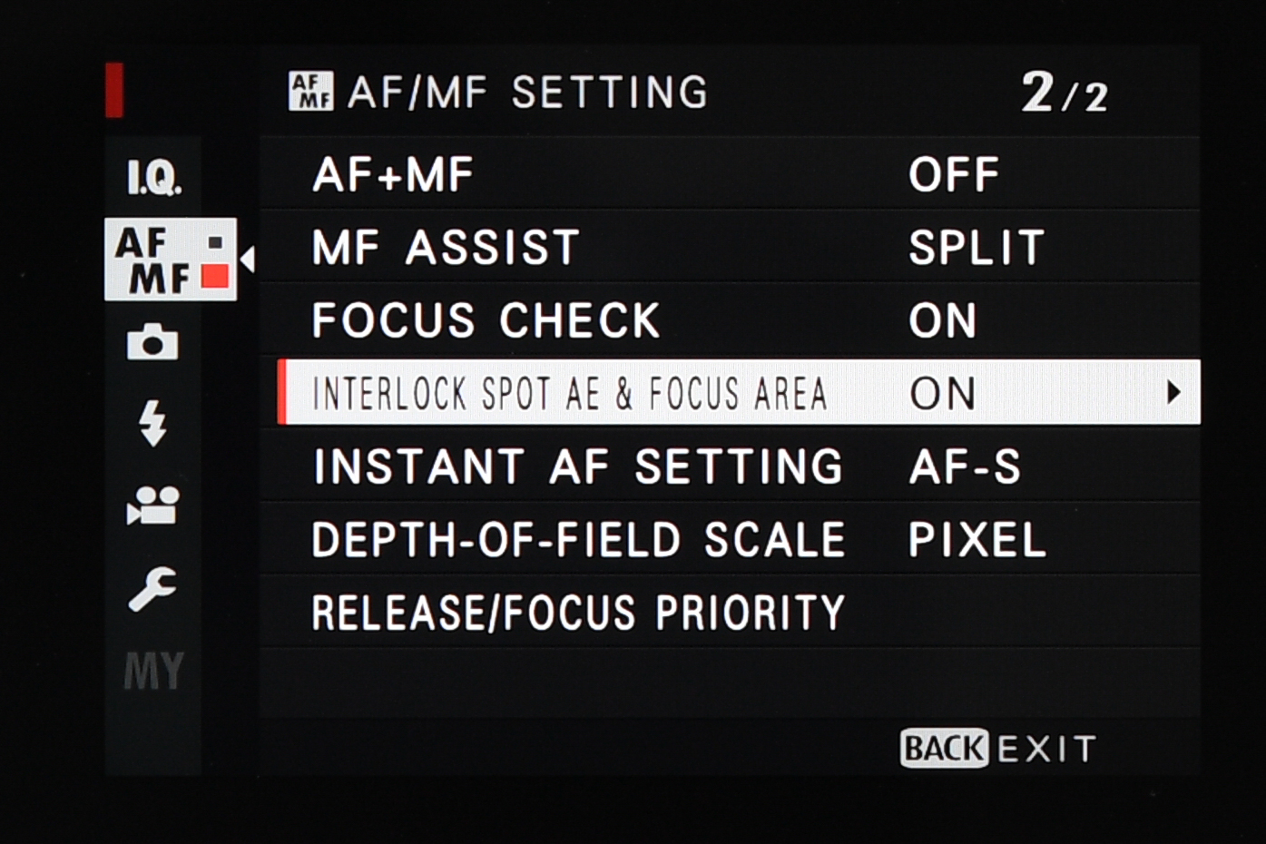Click the 2/2 page indicator
Viewport: 1266px width, 844px height.
coord(1064,93)
